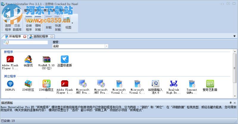Select the 迅雷极速版 program icon
The image size is (238, 124).
(x=65, y=61)
